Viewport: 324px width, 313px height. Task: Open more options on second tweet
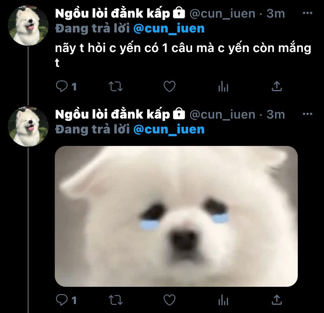click(x=307, y=114)
